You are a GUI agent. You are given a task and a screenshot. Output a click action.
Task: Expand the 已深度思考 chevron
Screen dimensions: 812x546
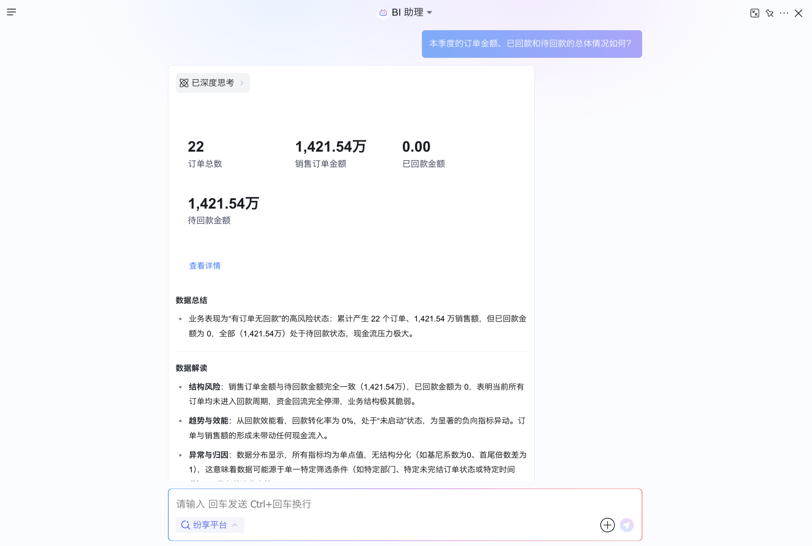point(242,83)
